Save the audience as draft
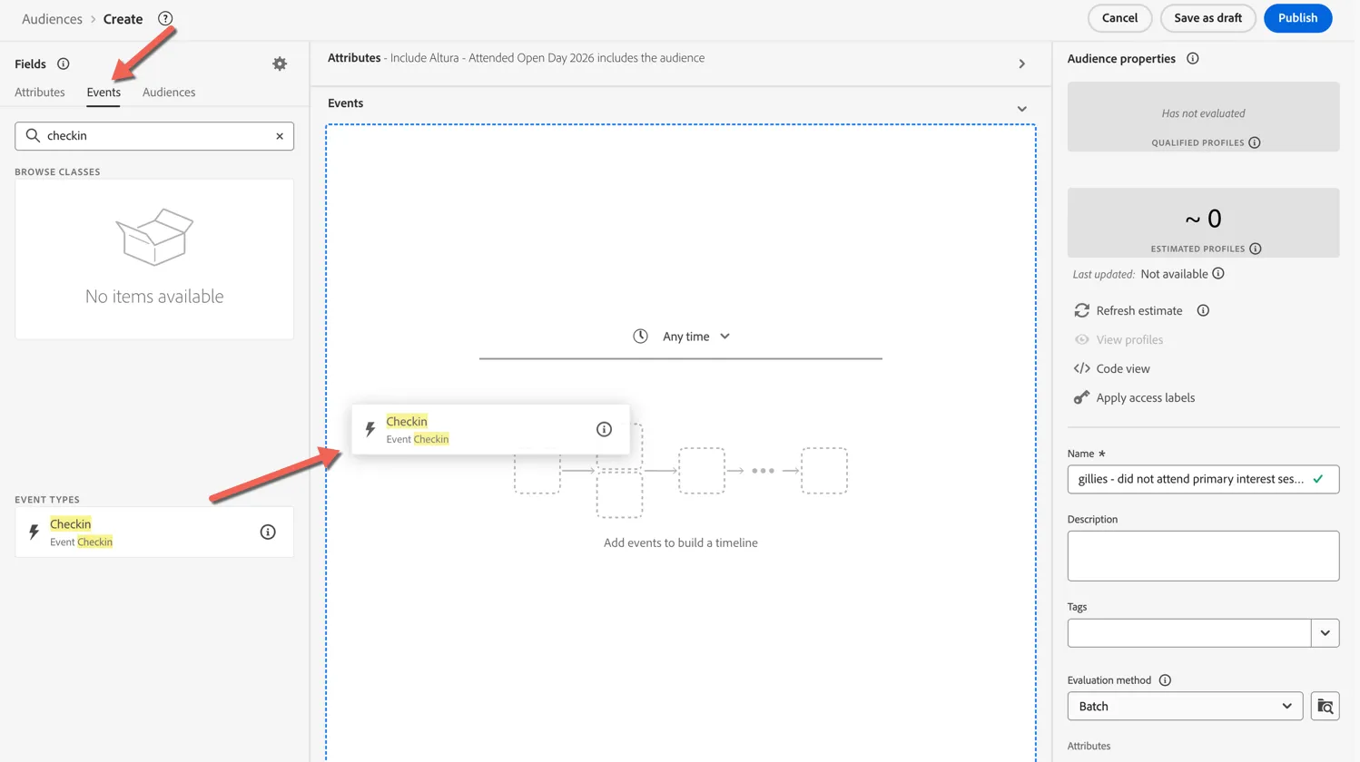1360x762 pixels. click(1207, 18)
